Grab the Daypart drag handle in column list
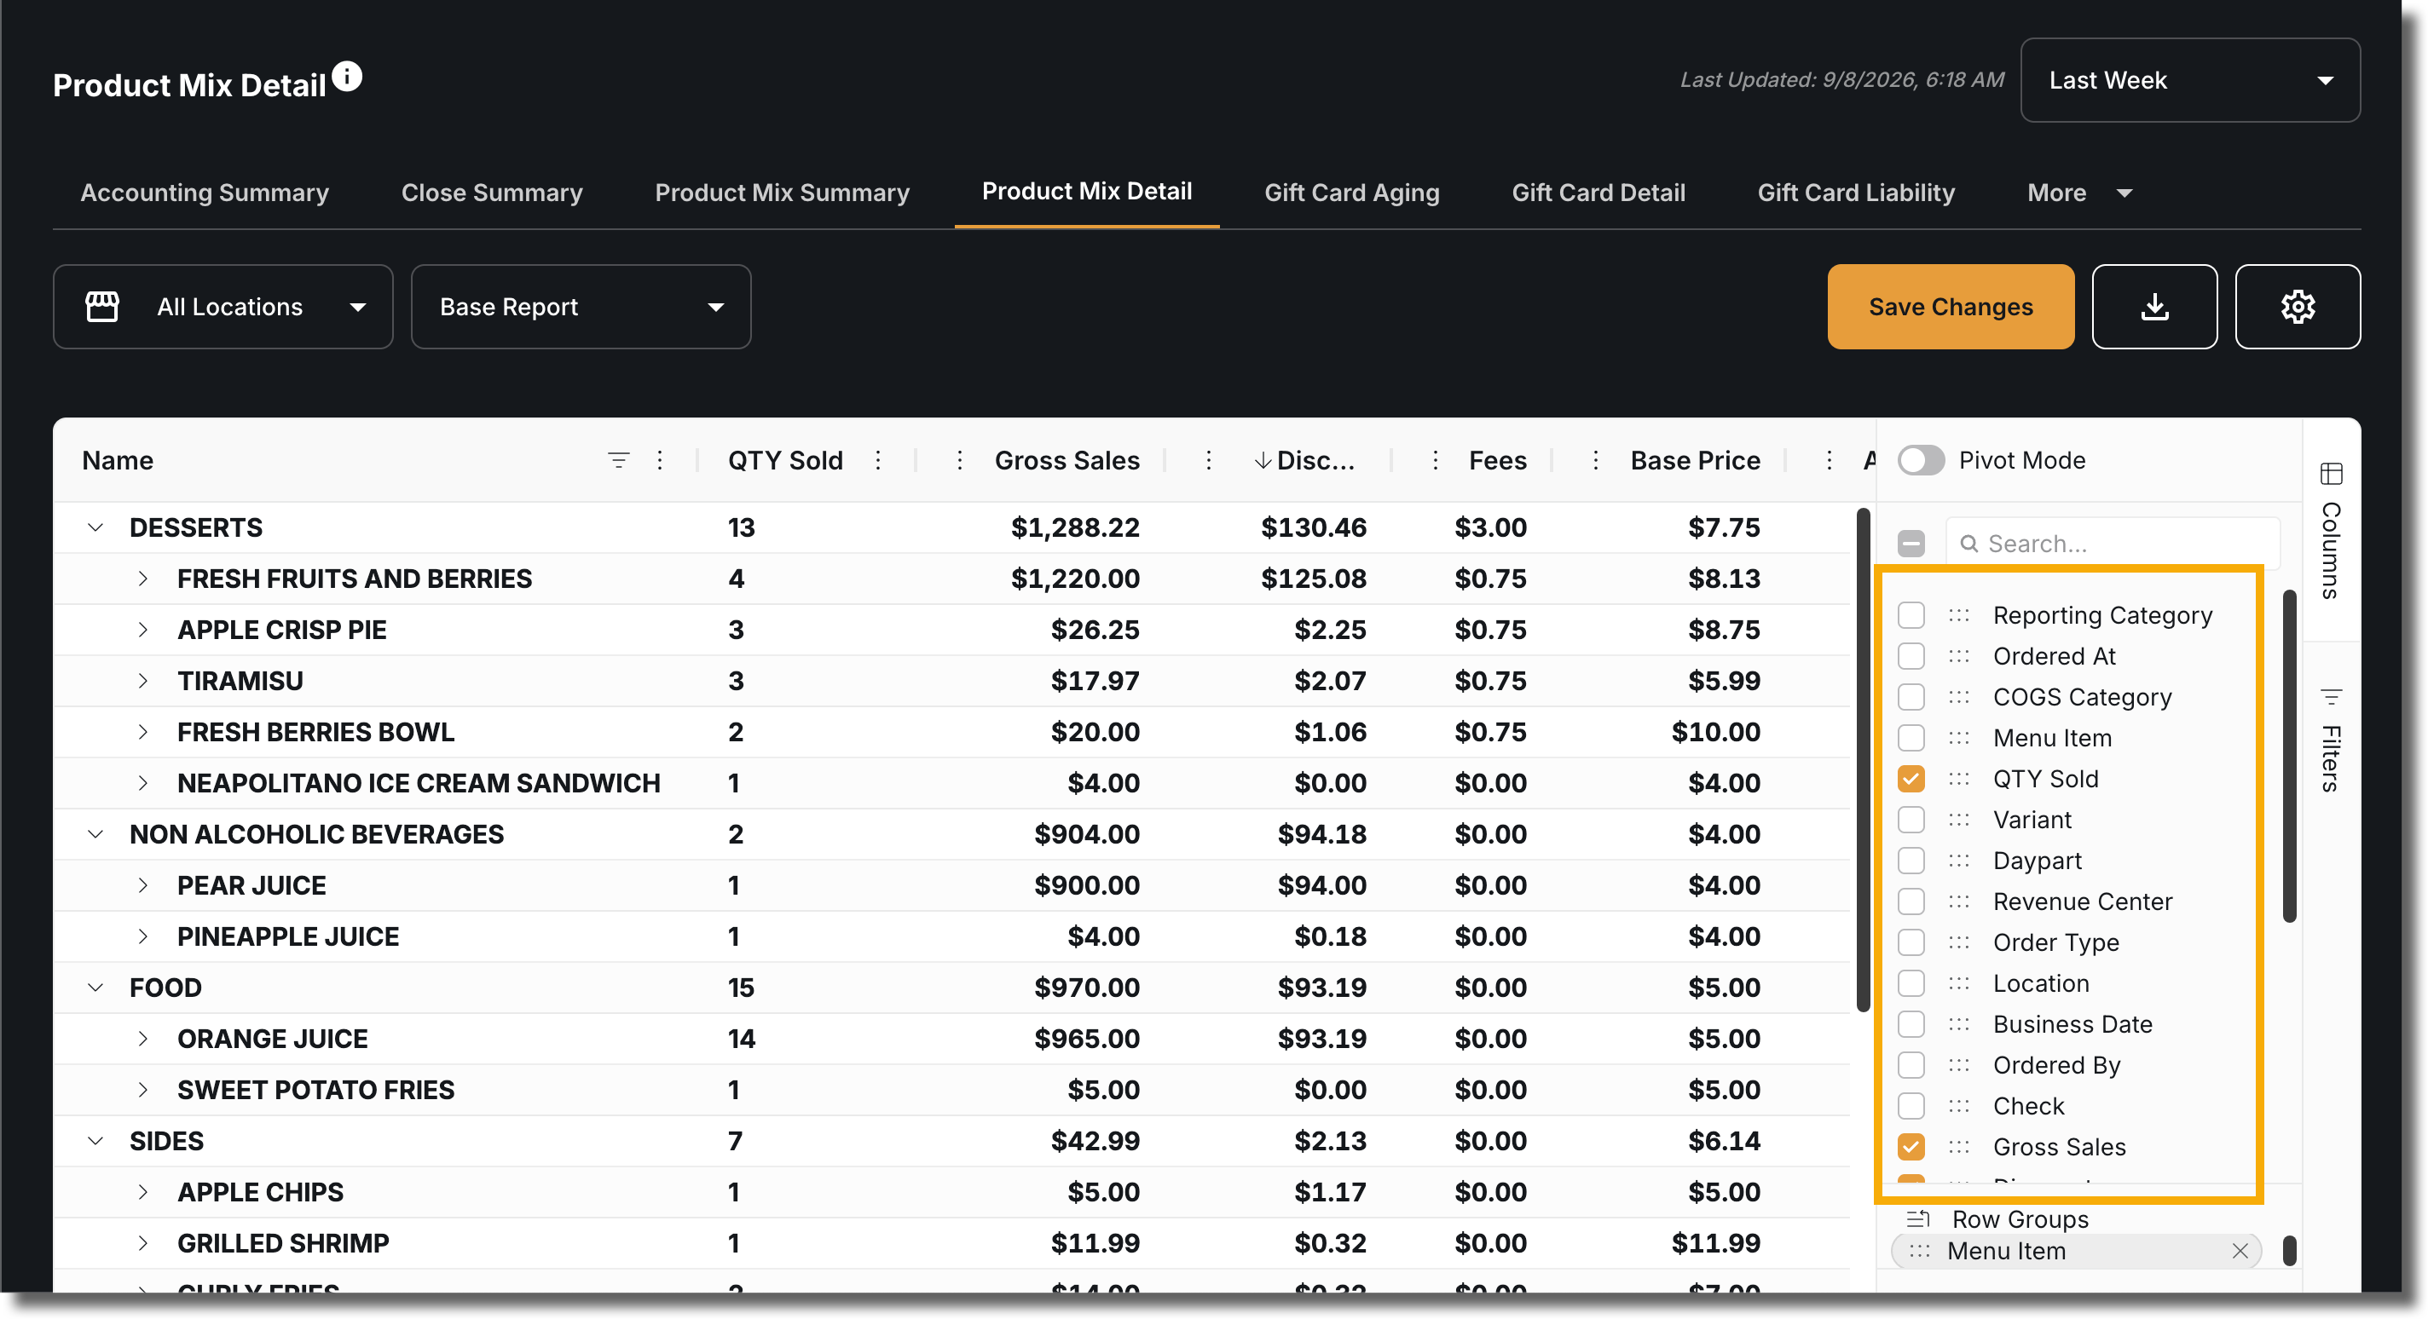 coord(1958,861)
